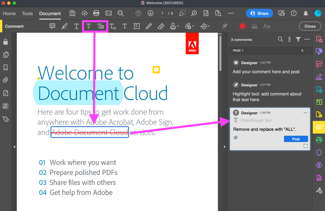Open the Help question mark icon
Viewport: 325px width, 211px height.
point(293,13)
